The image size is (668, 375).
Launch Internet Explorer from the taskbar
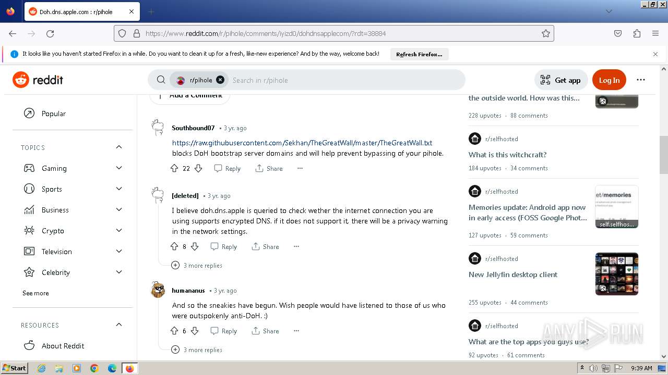point(41,368)
